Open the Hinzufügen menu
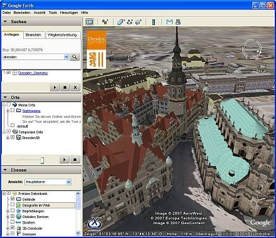The width and height of the screenshot is (276, 238). tap(69, 13)
